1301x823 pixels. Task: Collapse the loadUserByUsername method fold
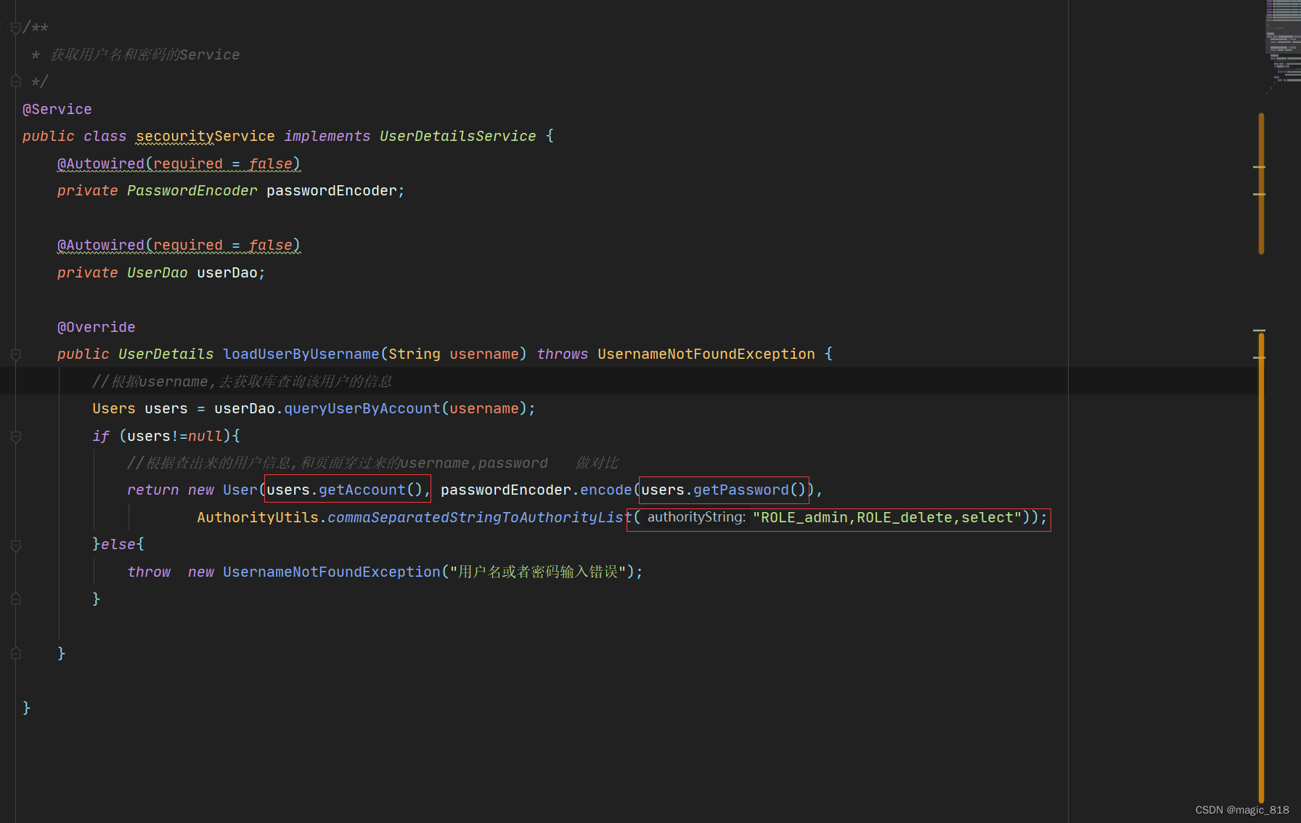pos(15,354)
